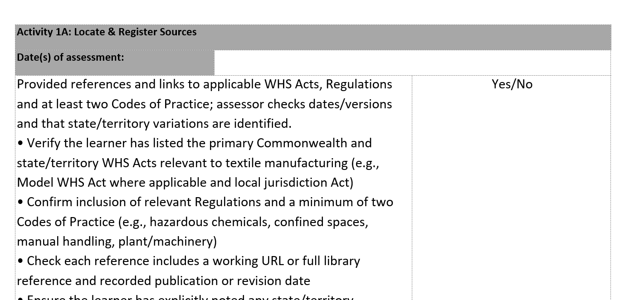Click the empty date of assessment field
620x300 pixels.
point(412,63)
